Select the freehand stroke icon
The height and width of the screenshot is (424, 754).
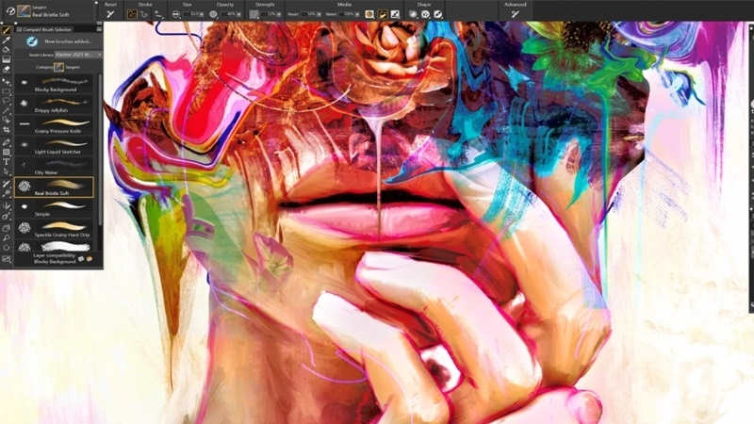tap(132, 14)
